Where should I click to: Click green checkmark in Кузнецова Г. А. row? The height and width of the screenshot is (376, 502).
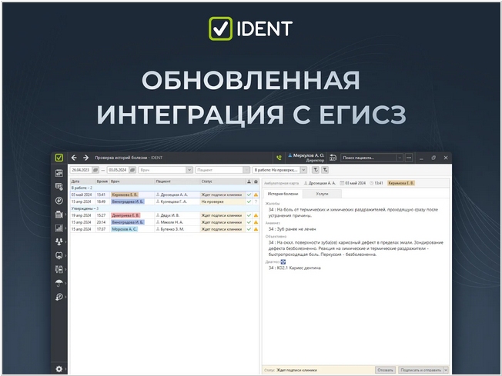pyautogui.click(x=249, y=201)
